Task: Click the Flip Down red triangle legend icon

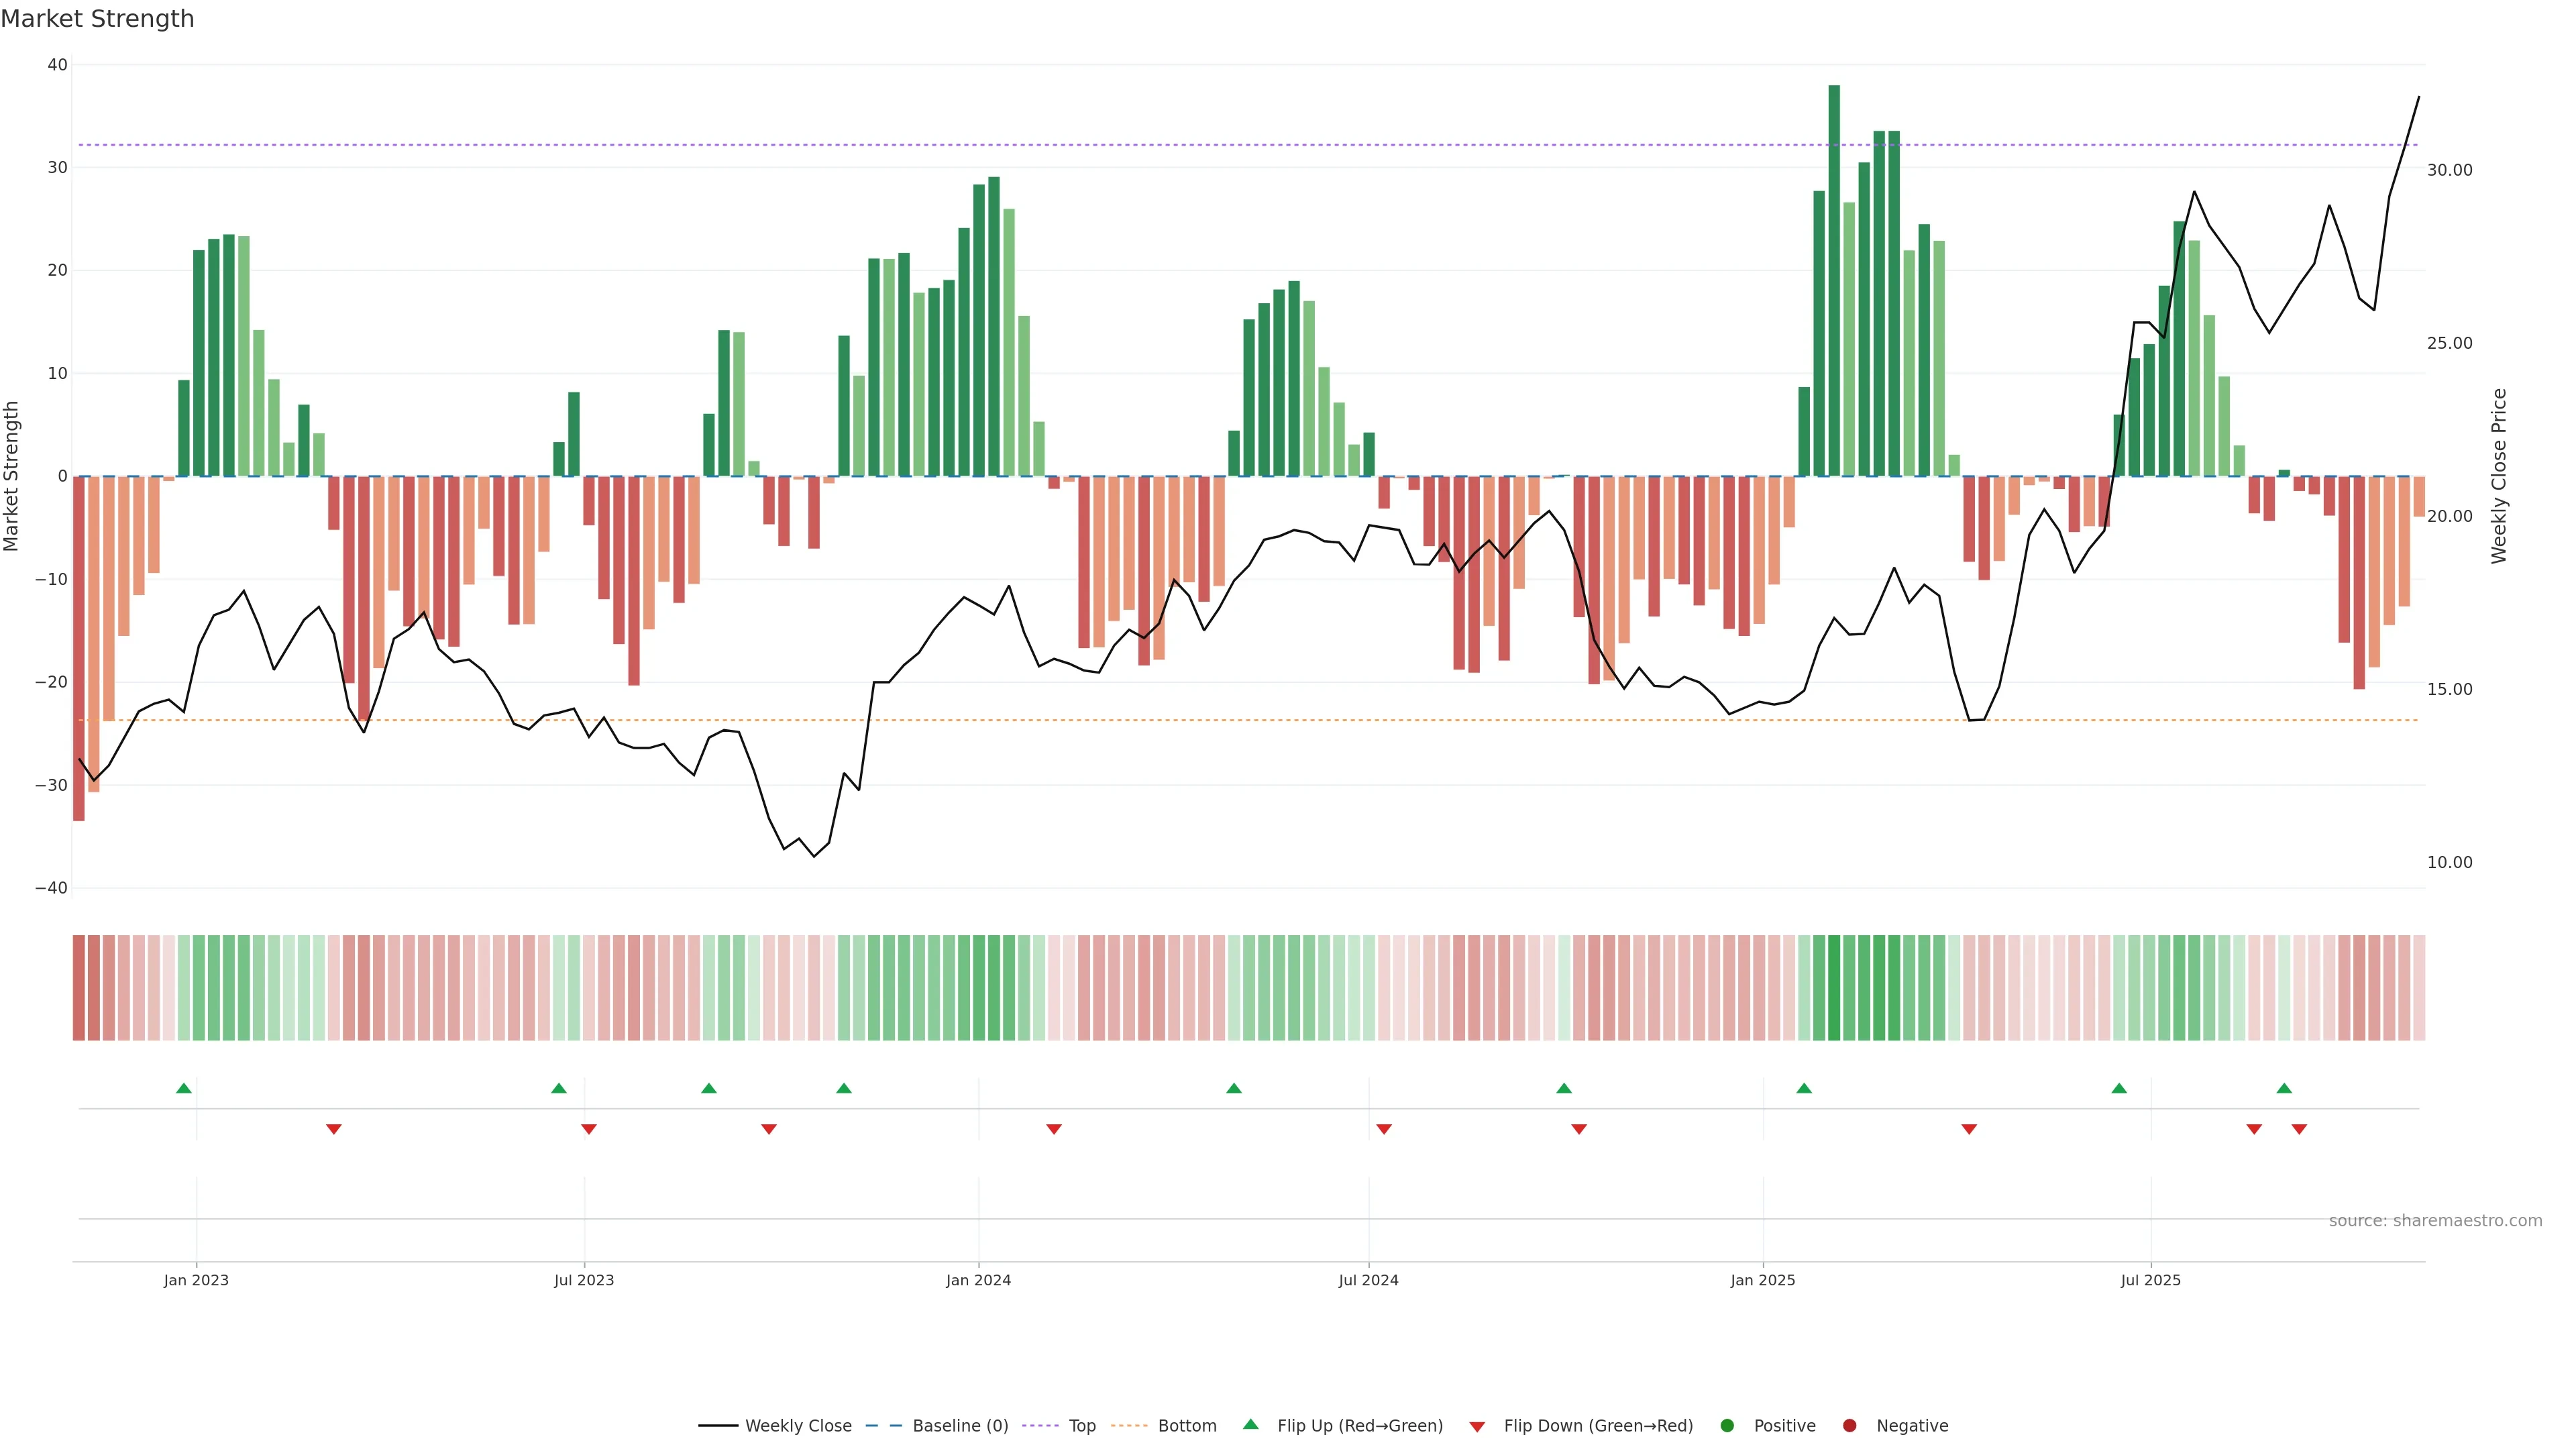Action: [x=1477, y=1427]
